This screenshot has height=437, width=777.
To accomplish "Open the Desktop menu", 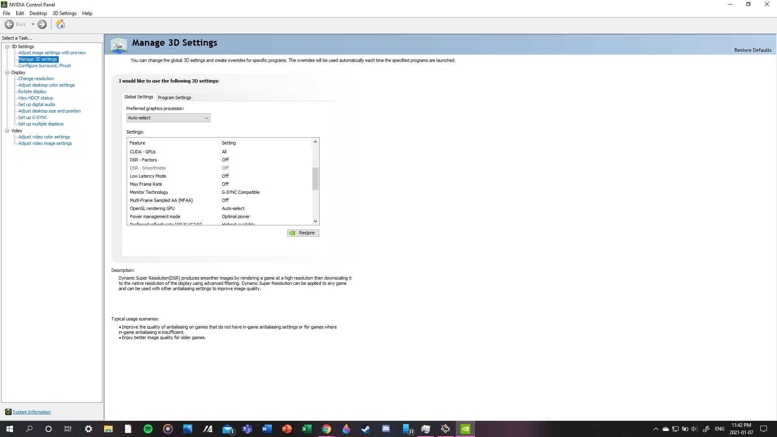I will pyautogui.click(x=38, y=13).
